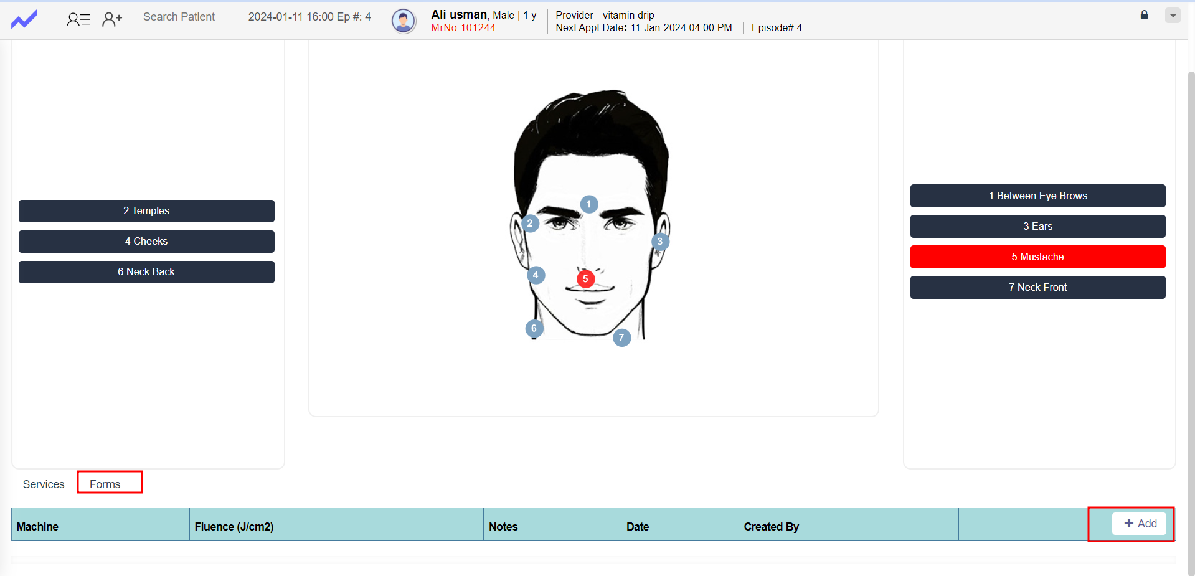
Task: Switch to the Services tab
Action: click(44, 484)
